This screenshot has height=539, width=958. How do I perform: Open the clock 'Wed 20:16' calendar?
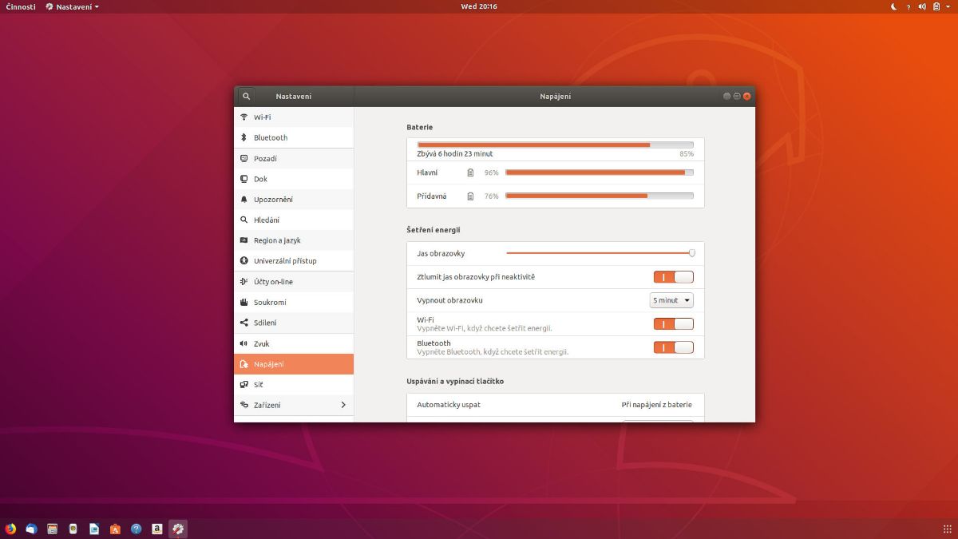(479, 6)
